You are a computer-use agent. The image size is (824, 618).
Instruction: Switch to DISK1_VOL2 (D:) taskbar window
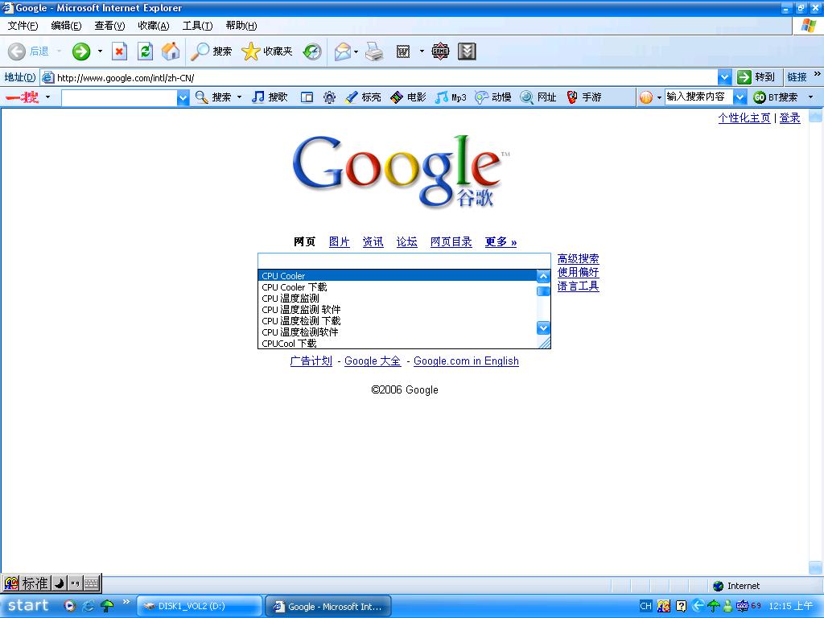pos(200,607)
